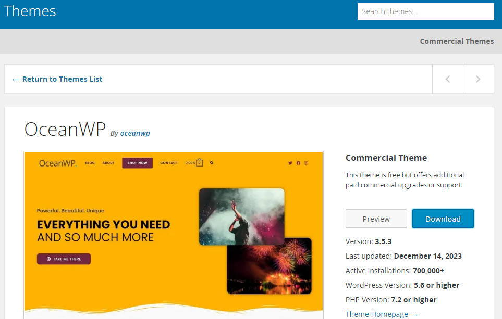Click the 700,000+ active installations value
The height and width of the screenshot is (319, 502).
pyautogui.click(x=428, y=271)
